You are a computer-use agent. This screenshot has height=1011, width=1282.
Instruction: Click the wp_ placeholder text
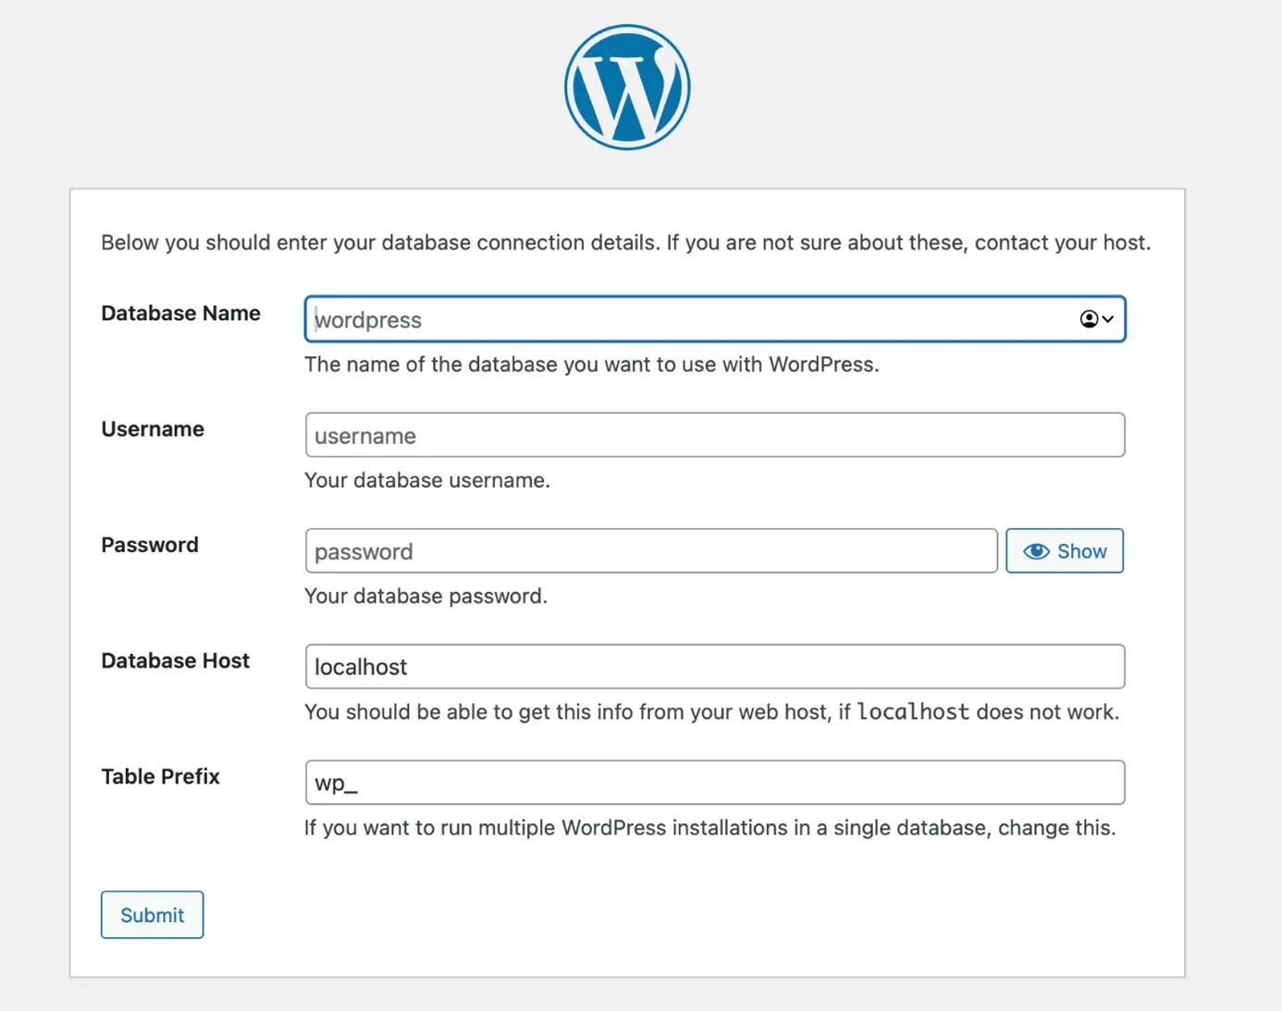pyautogui.click(x=335, y=782)
